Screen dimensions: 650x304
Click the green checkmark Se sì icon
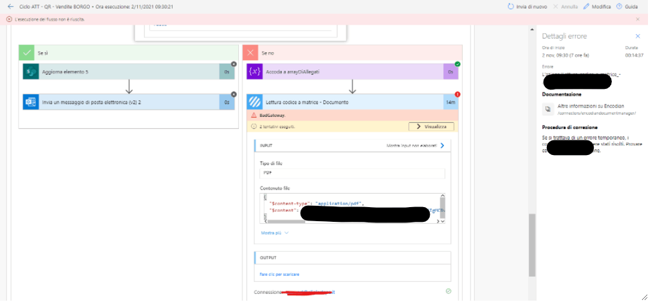pyautogui.click(x=27, y=53)
